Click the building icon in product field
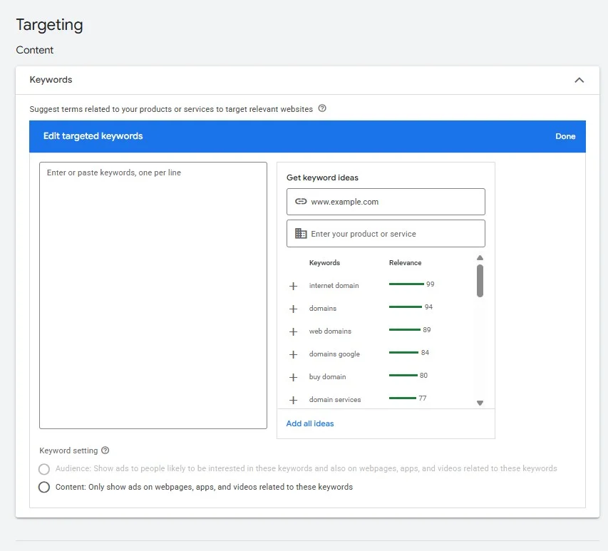 pos(301,233)
